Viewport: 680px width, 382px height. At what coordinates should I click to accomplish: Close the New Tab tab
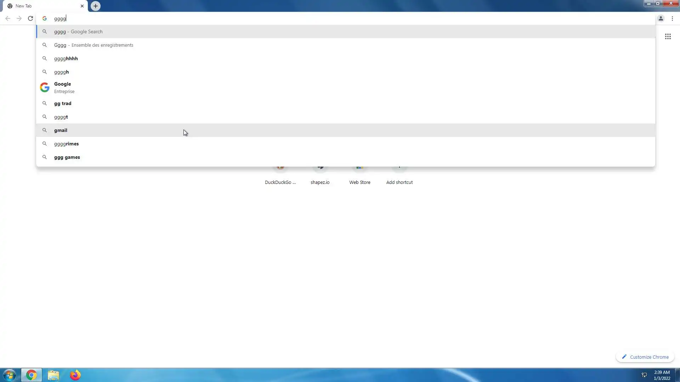point(82,6)
